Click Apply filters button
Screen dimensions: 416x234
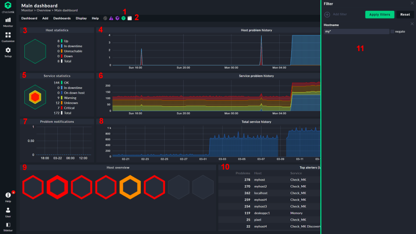(380, 15)
